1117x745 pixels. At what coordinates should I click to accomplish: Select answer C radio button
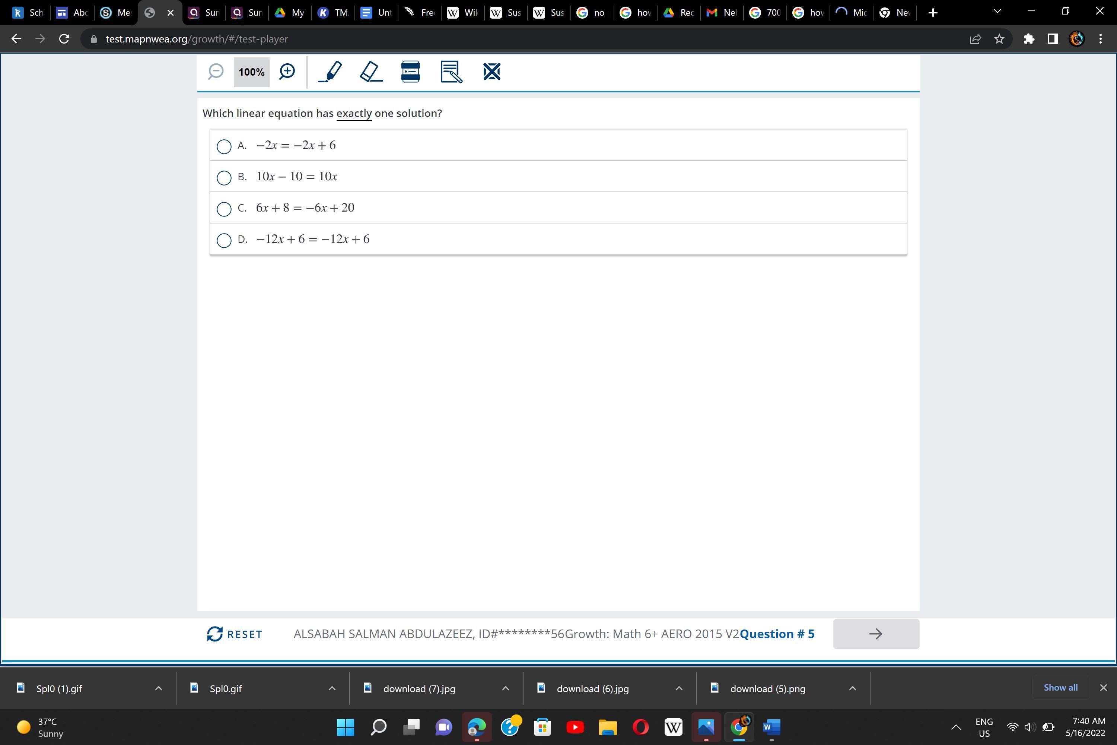tap(224, 209)
